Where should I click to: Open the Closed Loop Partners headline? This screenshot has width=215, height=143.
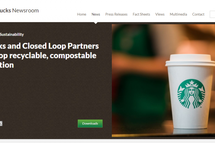[x=49, y=55]
